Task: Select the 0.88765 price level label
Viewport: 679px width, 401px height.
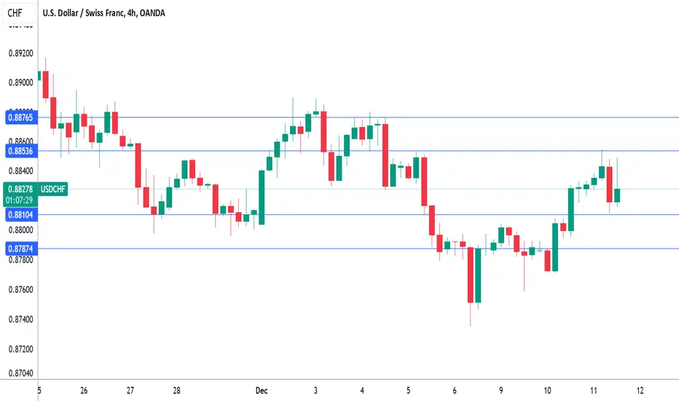Action: tap(21, 117)
